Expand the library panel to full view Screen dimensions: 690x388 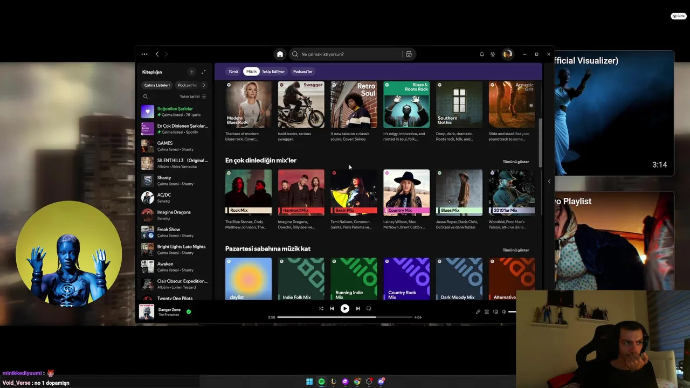coord(203,72)
